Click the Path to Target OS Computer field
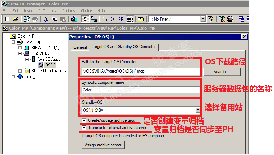This screenshot has height=155, width=274. click(141, 71)
